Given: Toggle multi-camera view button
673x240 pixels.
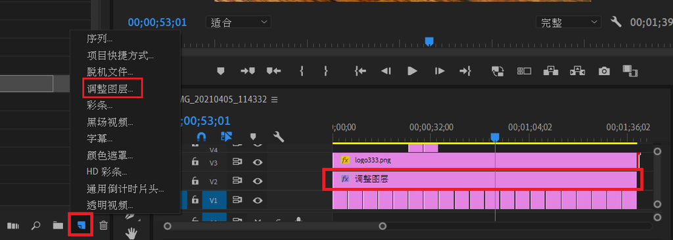Looking at the screenshot, I should click(524, 71).
